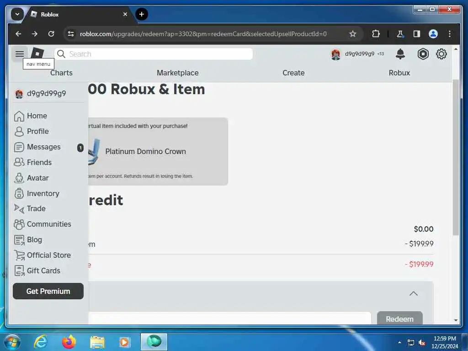The height and width of the screenshot is (351, 468).
Task: Bookmark this page with star icon
Action: pyautogui.click(x=352, y=34)
